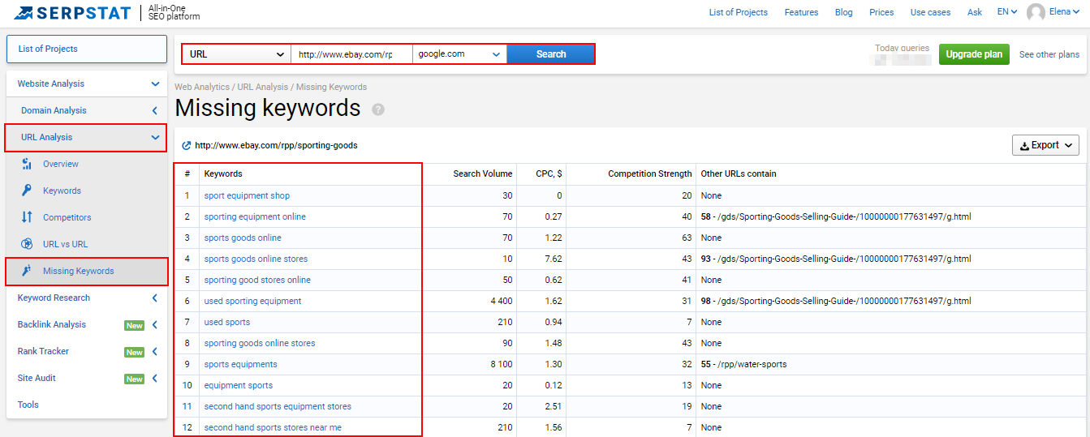Screen dimensions: 1090x437
Task: Sort by the Competition Strength column header
Action: (650, 174)
